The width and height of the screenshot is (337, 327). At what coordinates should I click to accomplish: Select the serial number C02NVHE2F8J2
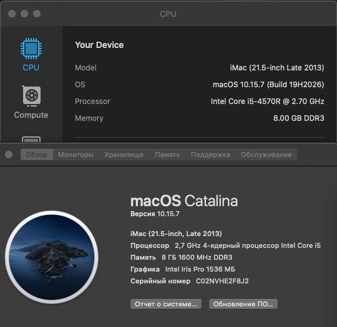tap(222, 281)
